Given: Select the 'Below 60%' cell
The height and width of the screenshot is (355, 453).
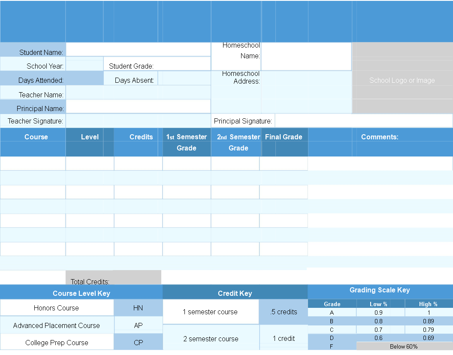Looking at the screenshot, I should point(405,346).
